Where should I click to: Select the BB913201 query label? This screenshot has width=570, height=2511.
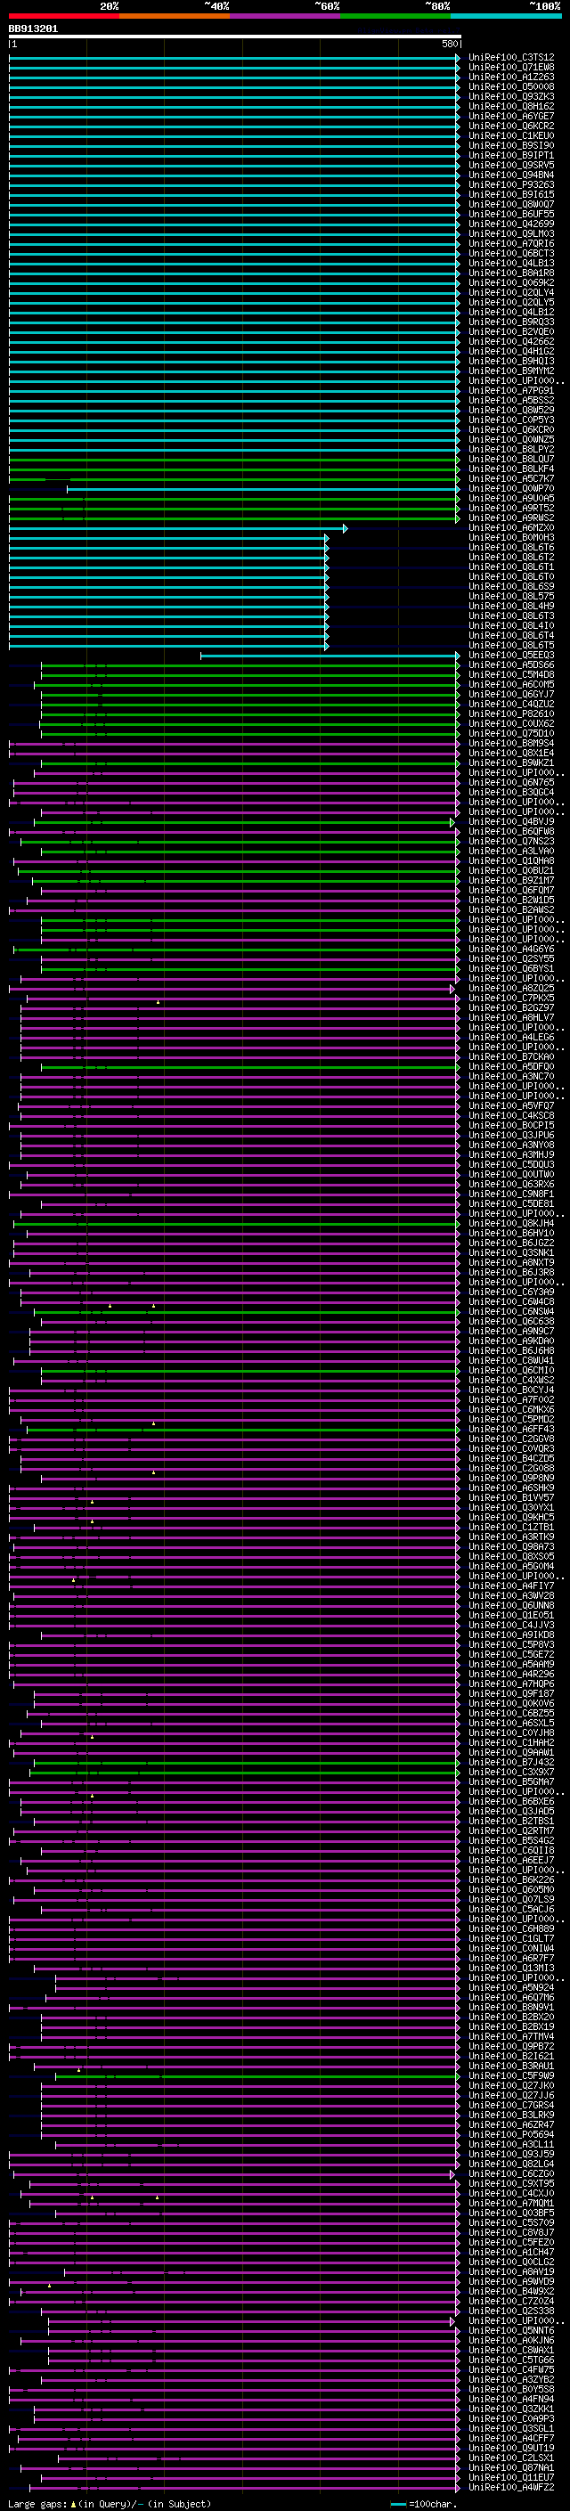pos(33,29)
